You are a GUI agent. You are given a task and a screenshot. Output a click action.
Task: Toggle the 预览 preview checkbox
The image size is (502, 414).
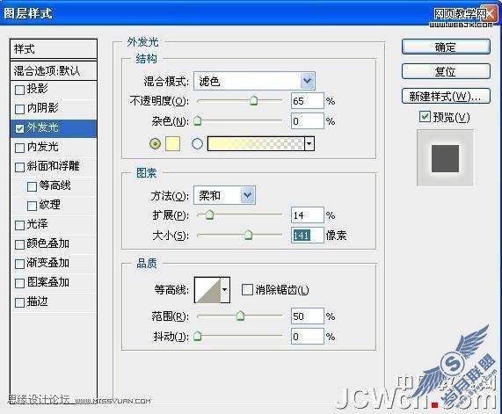point(425,117)
